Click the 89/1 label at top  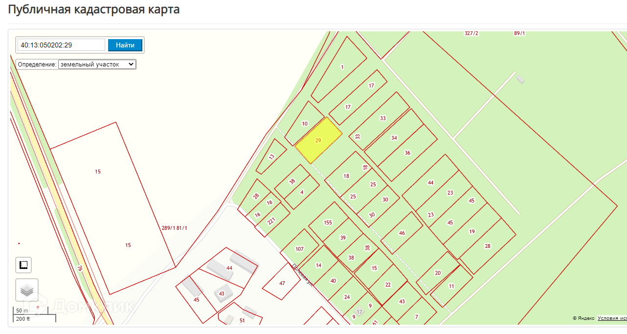(x=519, y=33)
